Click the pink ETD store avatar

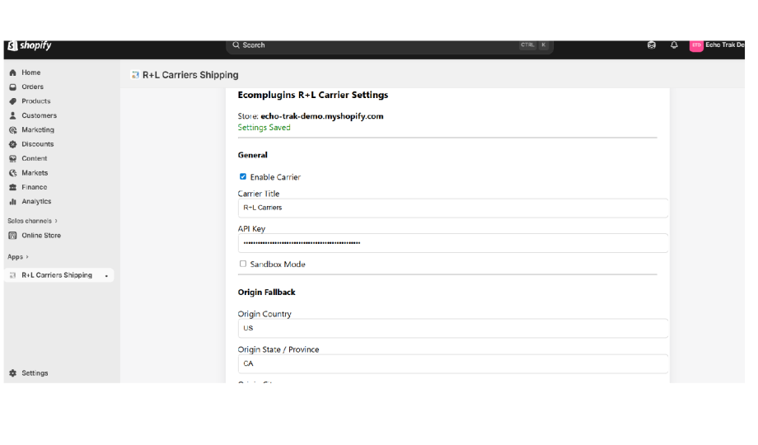696,45
